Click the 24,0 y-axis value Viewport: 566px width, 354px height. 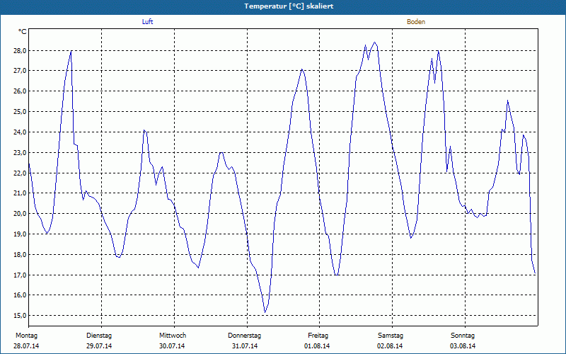(x=20, y=132)
